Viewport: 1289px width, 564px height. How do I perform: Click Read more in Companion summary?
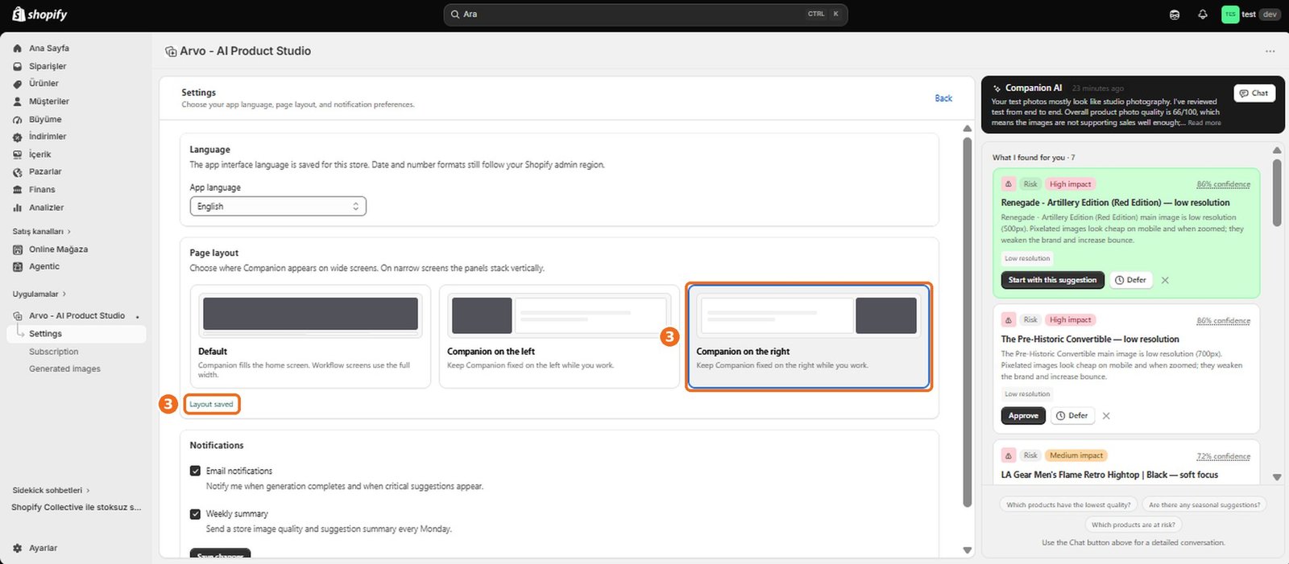1204,123
